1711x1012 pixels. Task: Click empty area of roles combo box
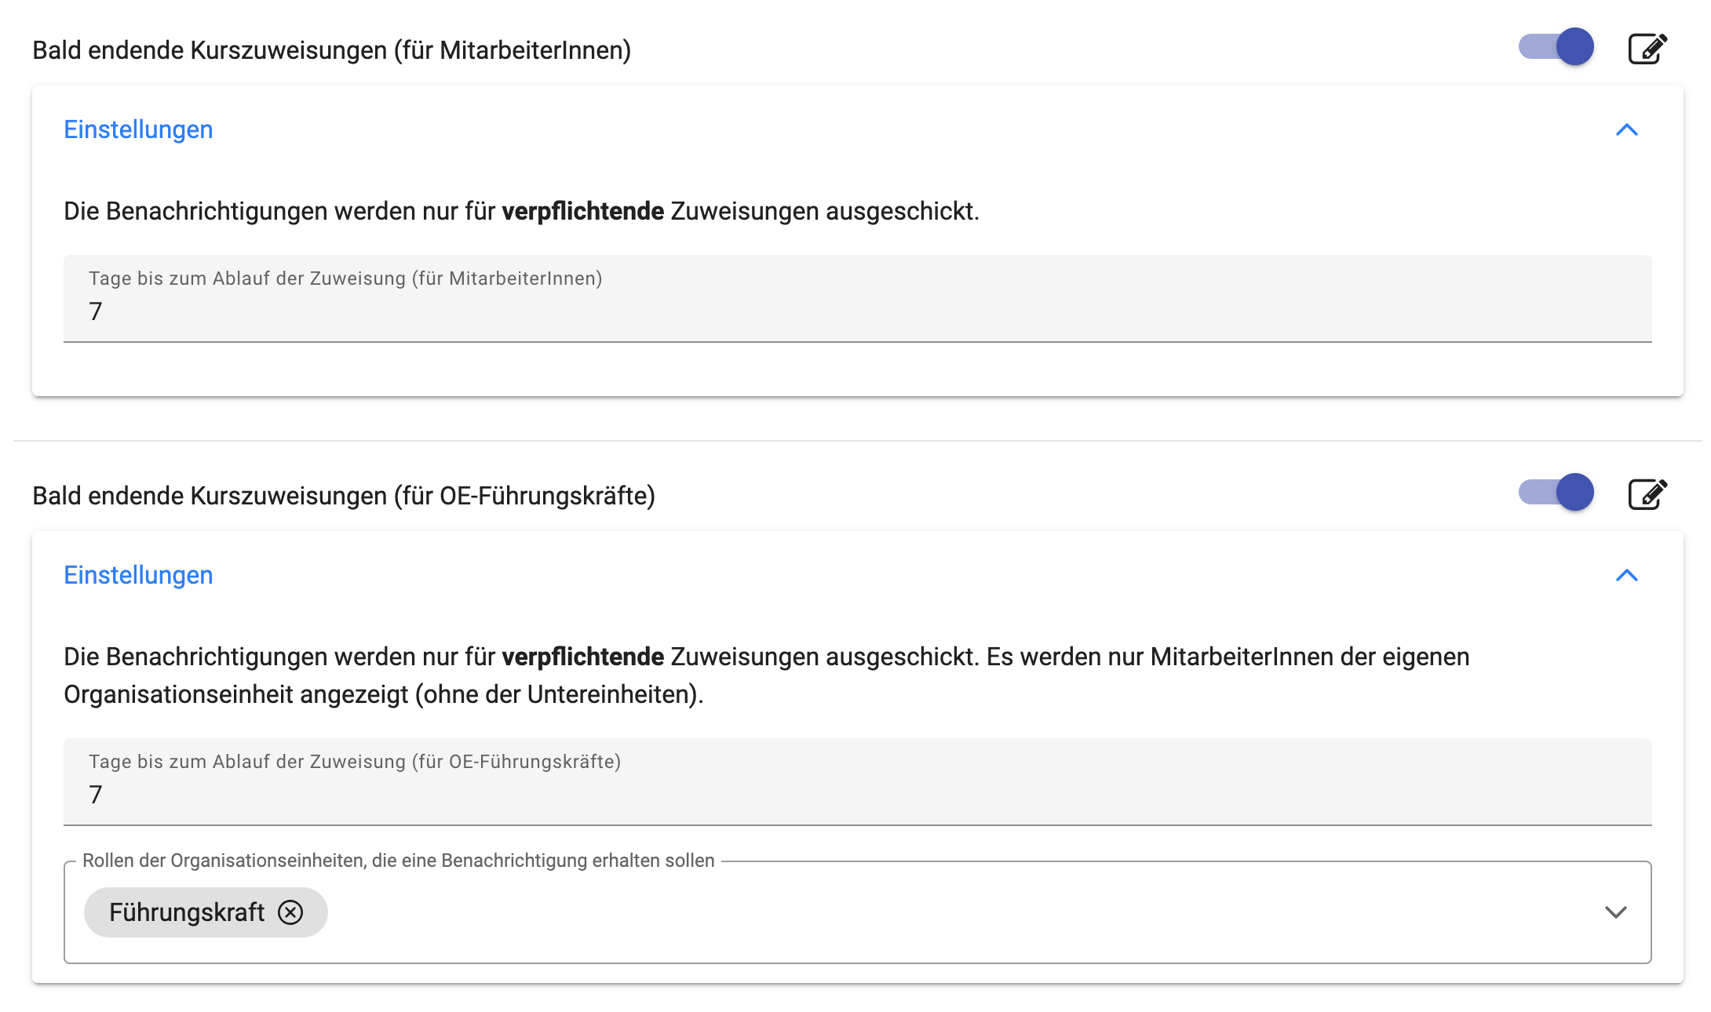(942, 912)
